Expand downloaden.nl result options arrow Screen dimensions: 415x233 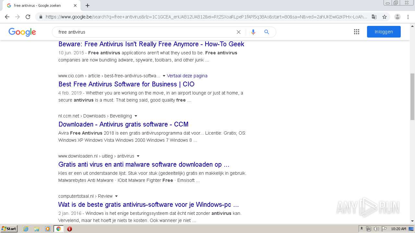coord(138,156)
